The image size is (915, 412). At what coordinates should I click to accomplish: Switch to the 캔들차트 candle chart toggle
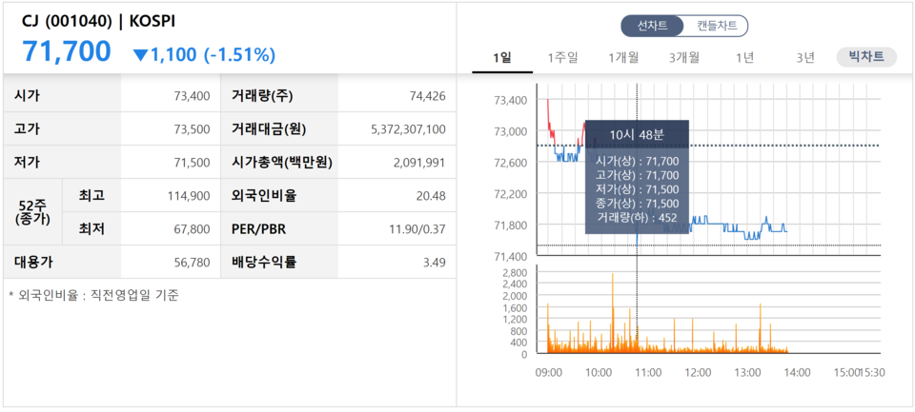(717, 26)
